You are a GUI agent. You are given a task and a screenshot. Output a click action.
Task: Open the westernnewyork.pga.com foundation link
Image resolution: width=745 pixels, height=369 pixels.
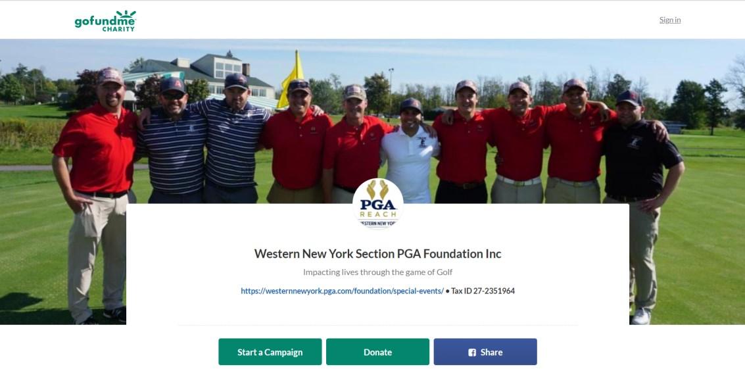[x=342, y=291]
